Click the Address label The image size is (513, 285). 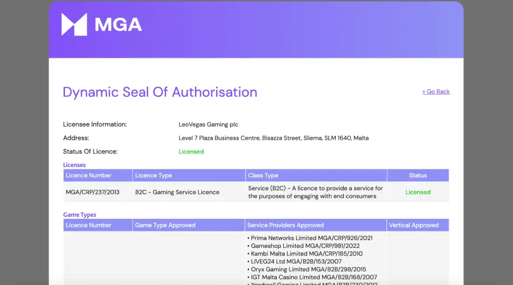click(76, 138)
